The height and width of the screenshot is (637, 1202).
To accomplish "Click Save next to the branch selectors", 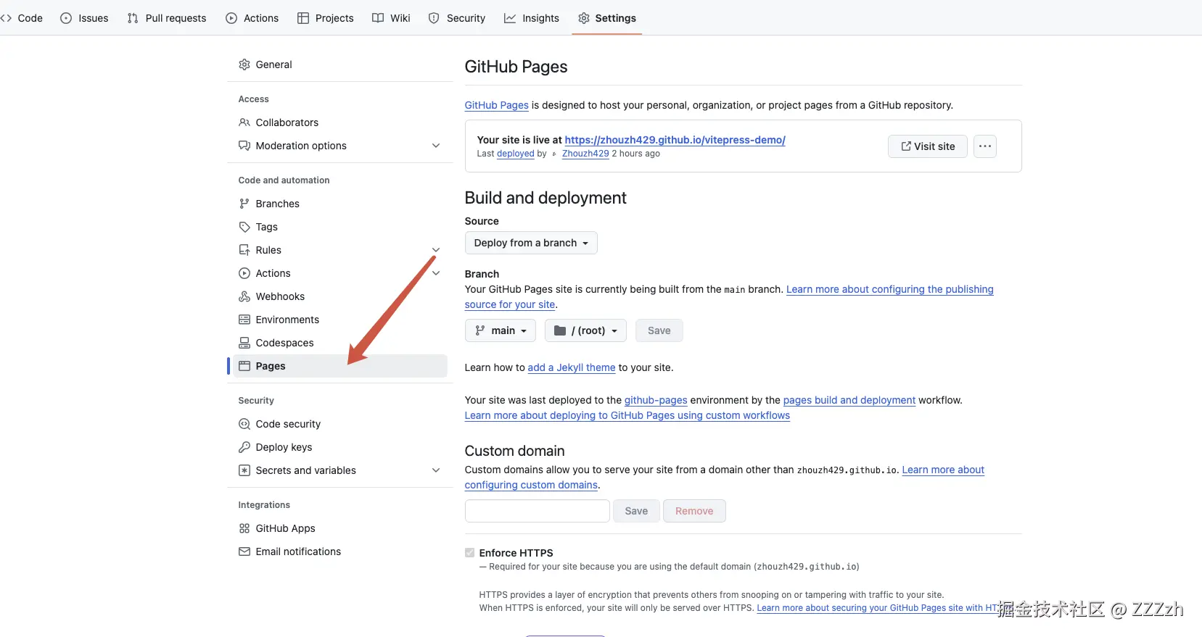I will click(659, 330).
